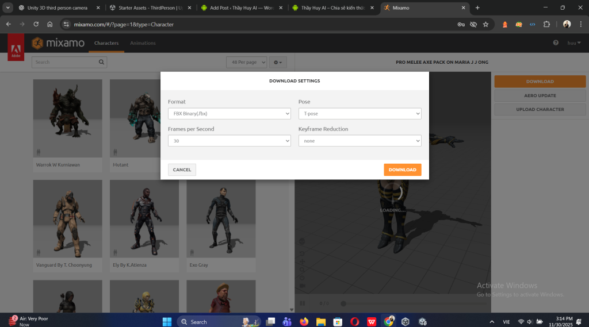The width and height of the screenshot is (589, 327).
Task: Pause the animation preview playback
Action: click(303, 303)
